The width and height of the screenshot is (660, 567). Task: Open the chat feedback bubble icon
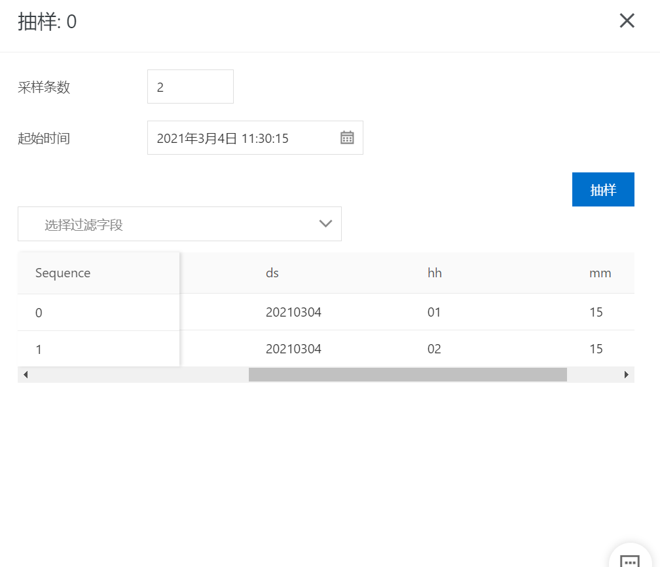(630, 561)
